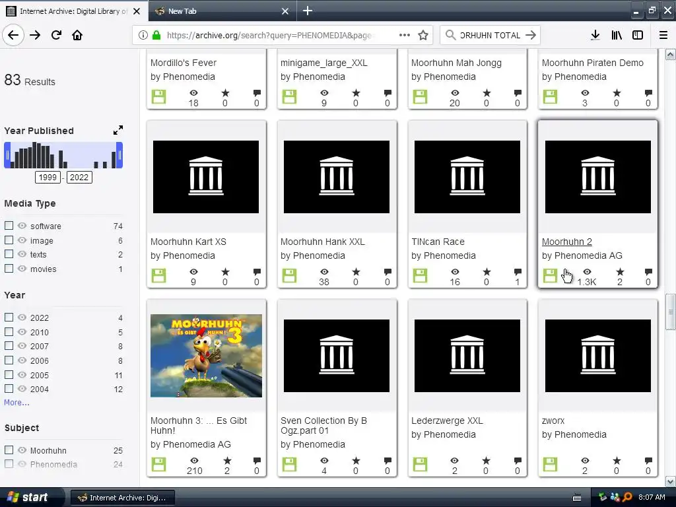Check the 2022 year filter

[9, 317]
